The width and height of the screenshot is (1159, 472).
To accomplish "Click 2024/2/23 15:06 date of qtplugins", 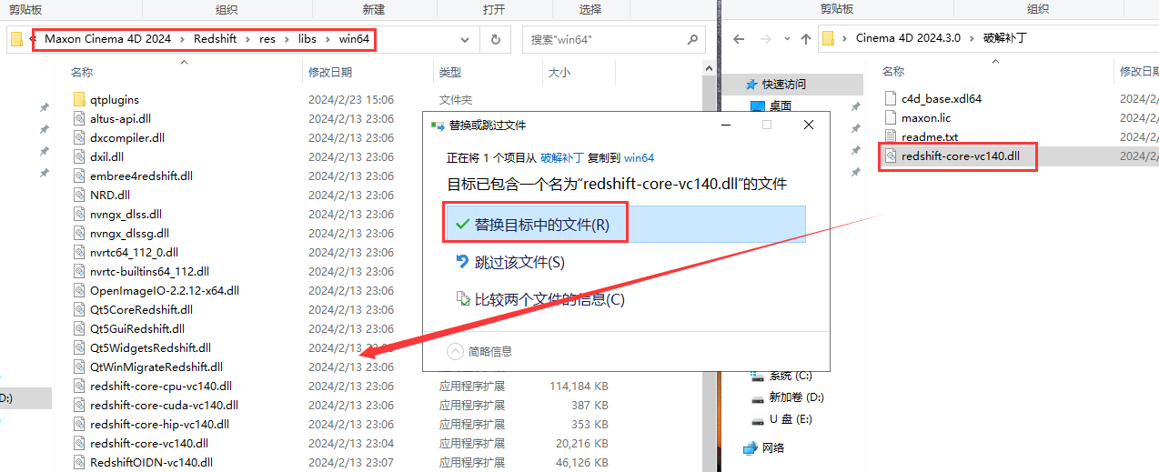I will tap(351, 100).
